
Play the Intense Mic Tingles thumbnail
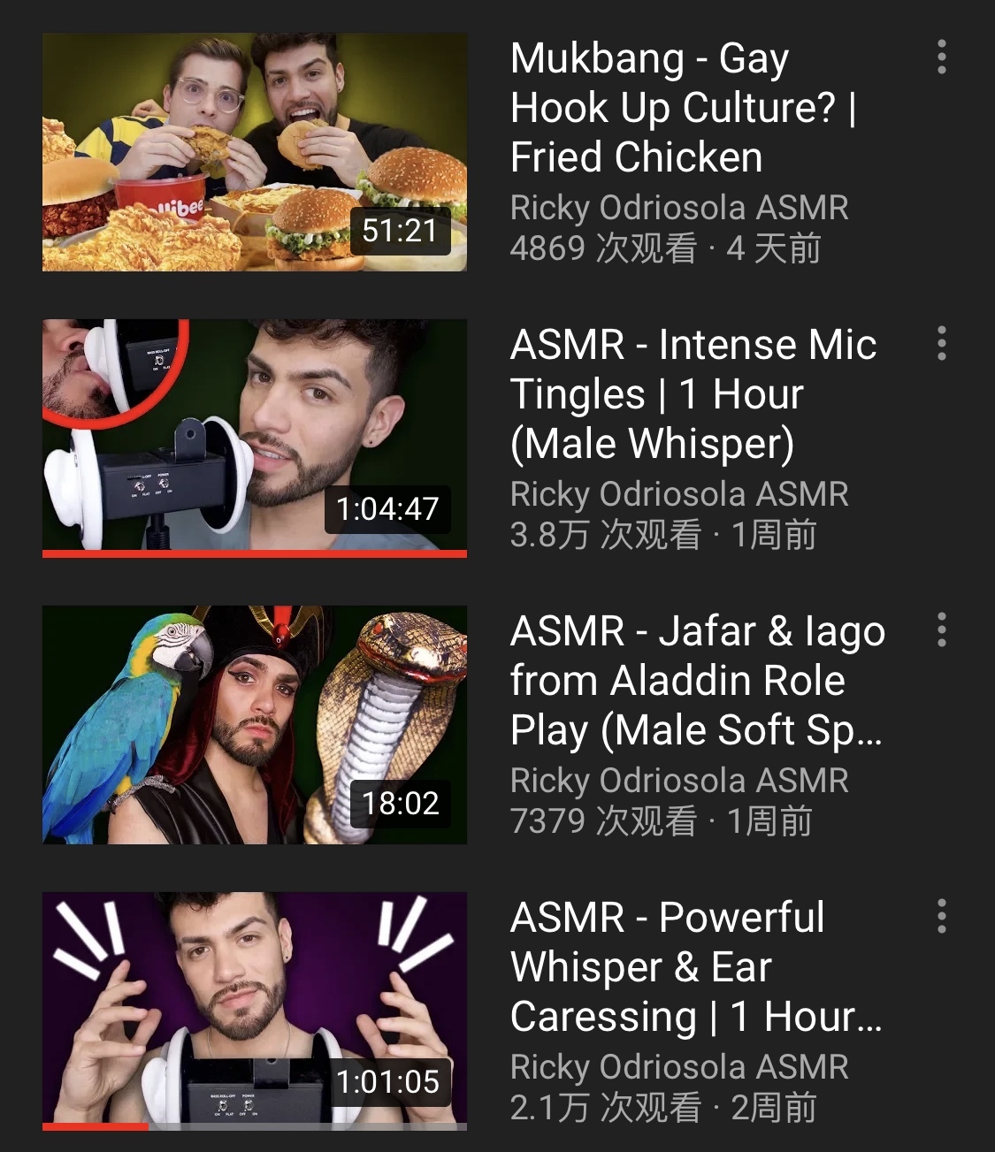click(255, 438)
